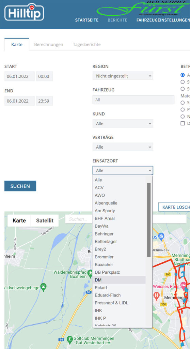Click the Der Schnee Fürst logo

click(x=143, y=9)
